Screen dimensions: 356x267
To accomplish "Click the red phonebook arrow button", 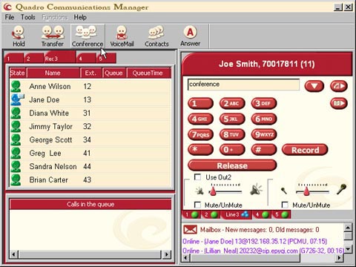I will pyautogui.click(x=339, y=103).
